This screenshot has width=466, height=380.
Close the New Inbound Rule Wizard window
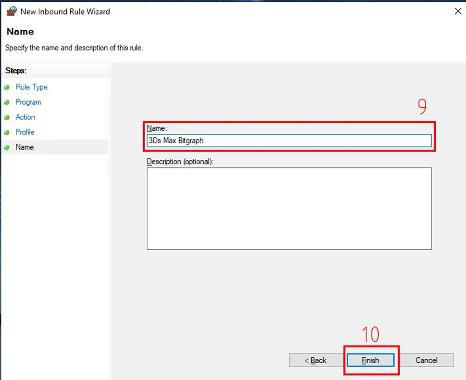[x=458, y=11]
